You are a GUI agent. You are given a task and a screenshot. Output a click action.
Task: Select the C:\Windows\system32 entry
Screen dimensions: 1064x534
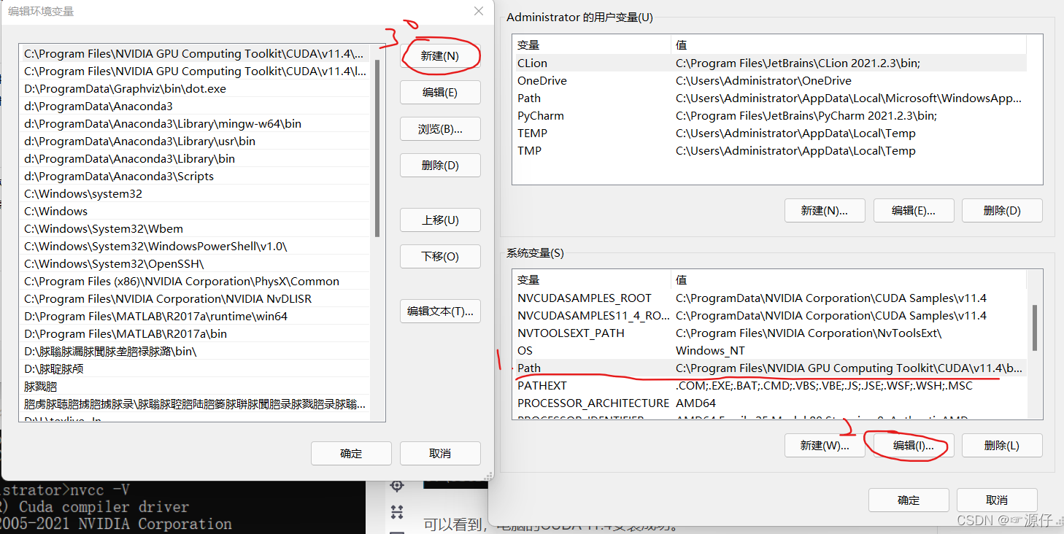click(196, 194)
